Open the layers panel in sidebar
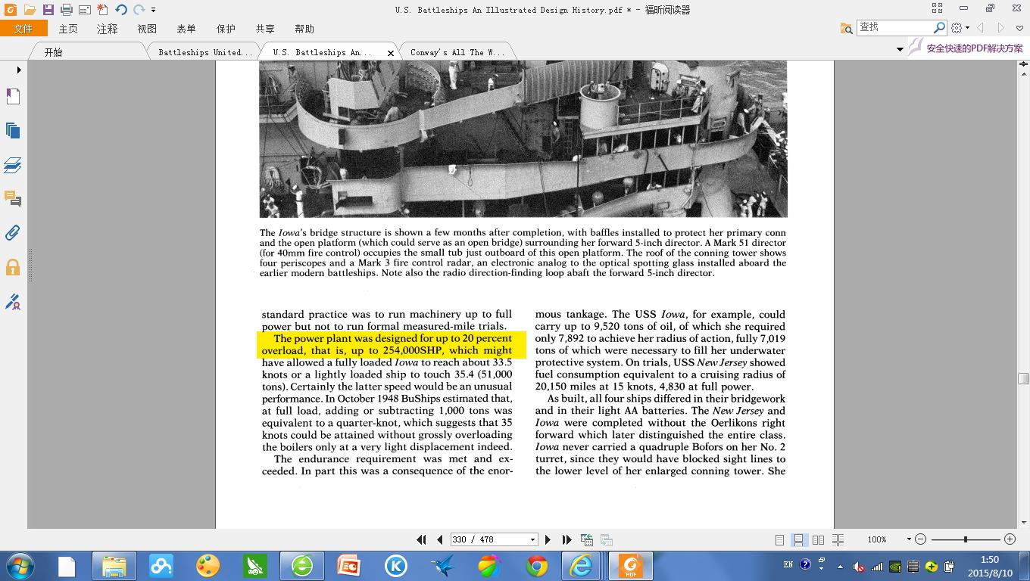Screen dimensions: 1030x581 tap(13, 165)
